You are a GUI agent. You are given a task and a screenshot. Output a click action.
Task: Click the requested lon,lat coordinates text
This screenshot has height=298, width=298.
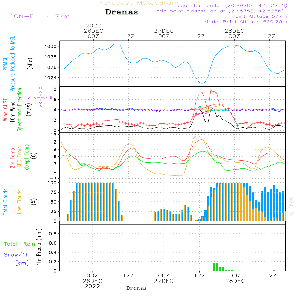(231, 6)
